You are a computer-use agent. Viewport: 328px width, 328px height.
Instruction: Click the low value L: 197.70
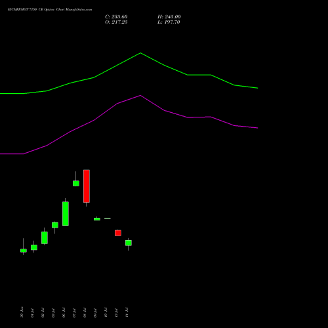pyautogui.click(x=169, y=22)
